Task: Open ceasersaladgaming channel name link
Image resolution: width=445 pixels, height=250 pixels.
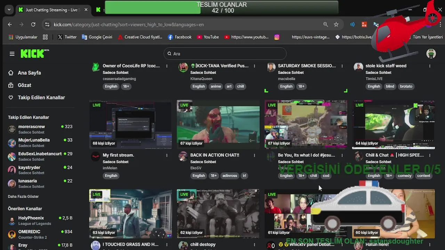Action: pos(119,79)
